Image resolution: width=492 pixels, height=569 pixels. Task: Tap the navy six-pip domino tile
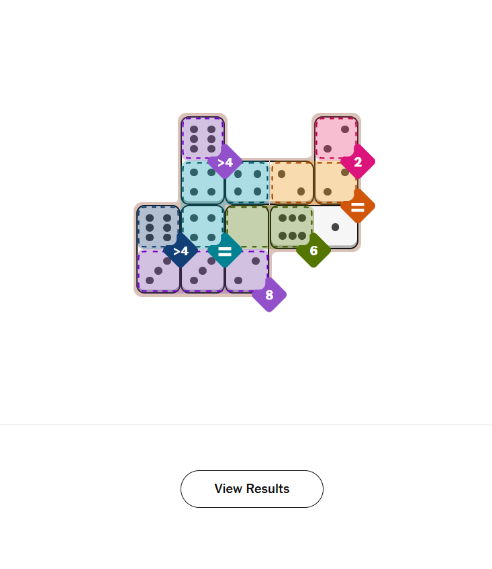(x=158, y=227)
